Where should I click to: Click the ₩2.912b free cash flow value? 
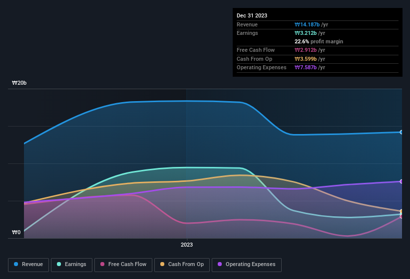pos(306,50)
